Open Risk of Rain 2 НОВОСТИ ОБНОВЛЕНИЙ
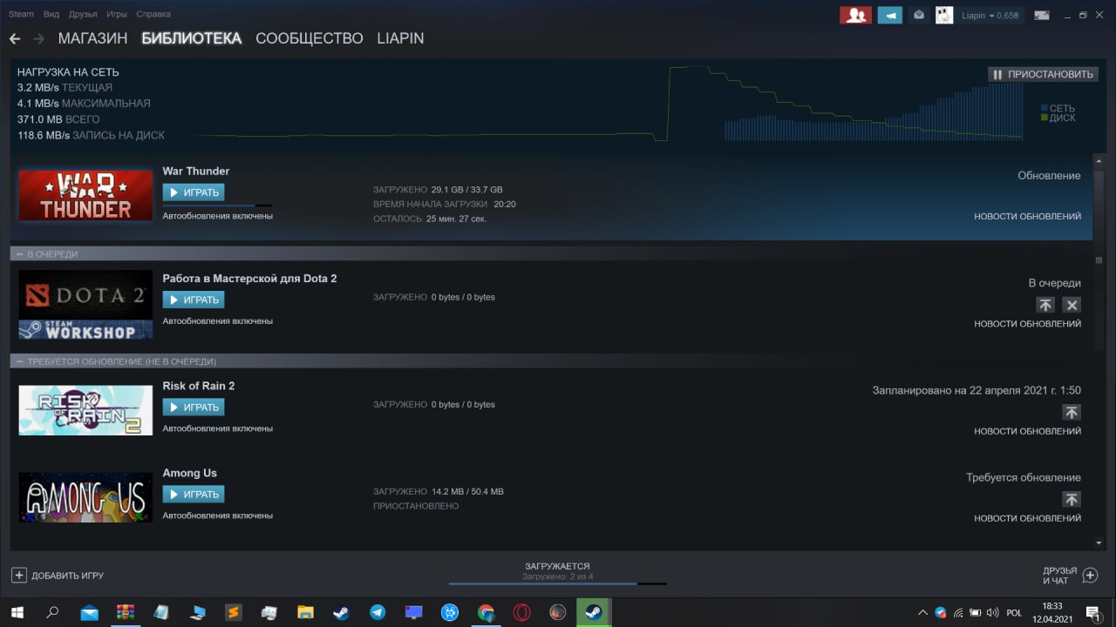Screen dimensions: 1116x627 1027,431
